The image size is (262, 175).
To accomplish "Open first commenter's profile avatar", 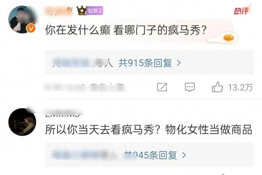I will [22, 19].
